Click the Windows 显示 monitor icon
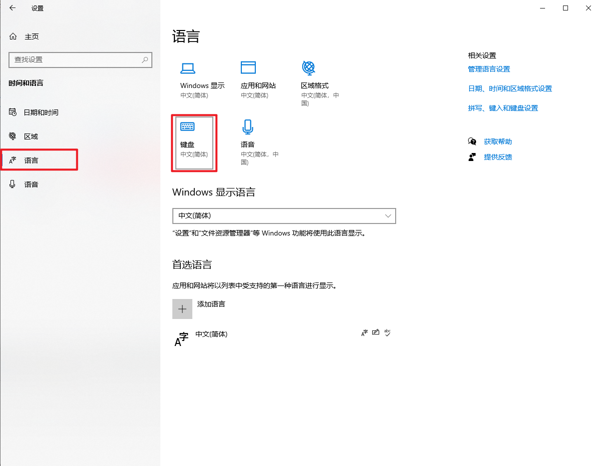This screenshot has width=600, height=466. tap(188, 68)
